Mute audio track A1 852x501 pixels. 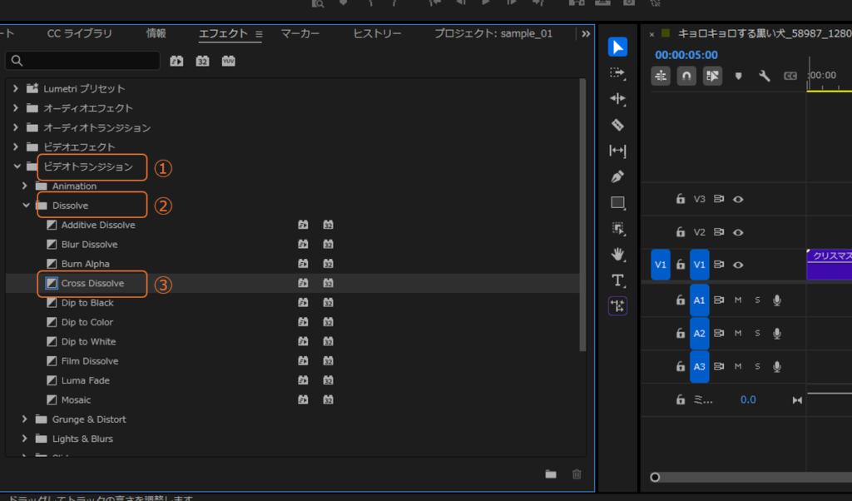tap(738, 300)
